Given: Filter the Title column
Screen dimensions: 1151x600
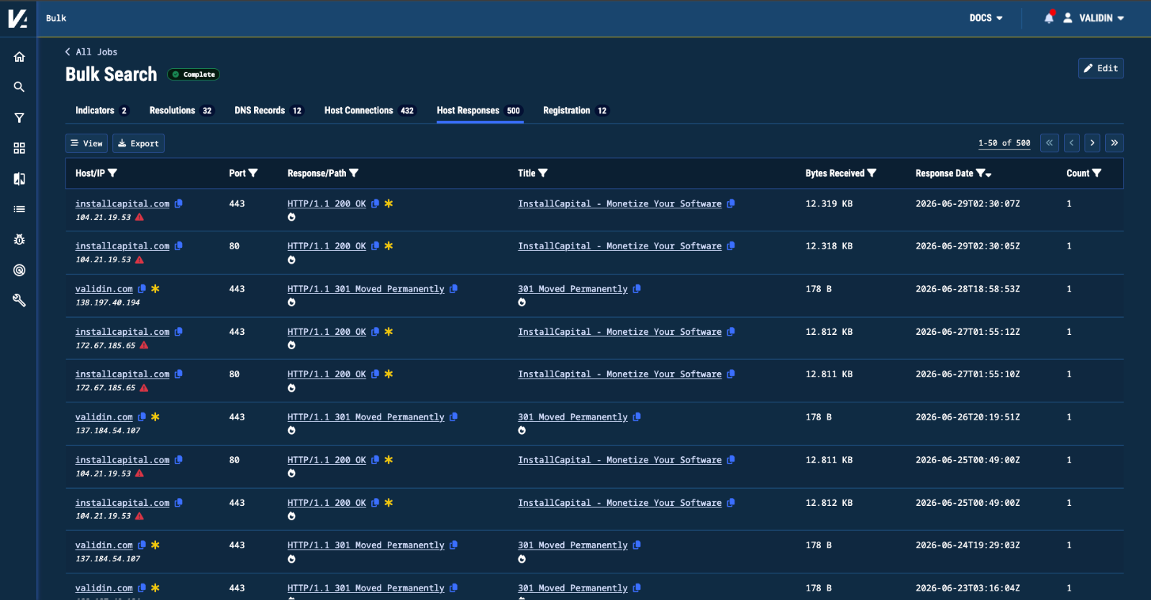Looking at the screenshot, I should coord(543,173).
